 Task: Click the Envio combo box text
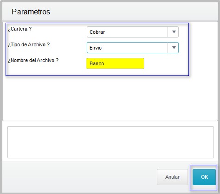[x=96, y=48]
